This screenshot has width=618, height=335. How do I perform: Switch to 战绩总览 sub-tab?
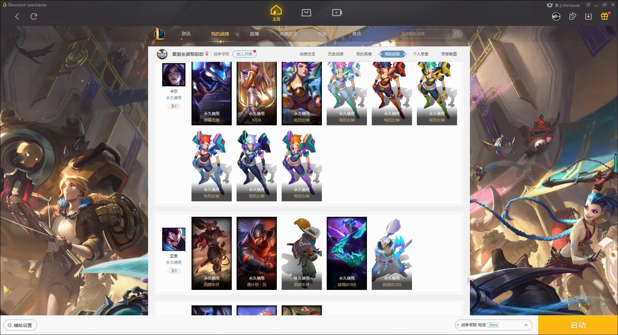[307, 54]
